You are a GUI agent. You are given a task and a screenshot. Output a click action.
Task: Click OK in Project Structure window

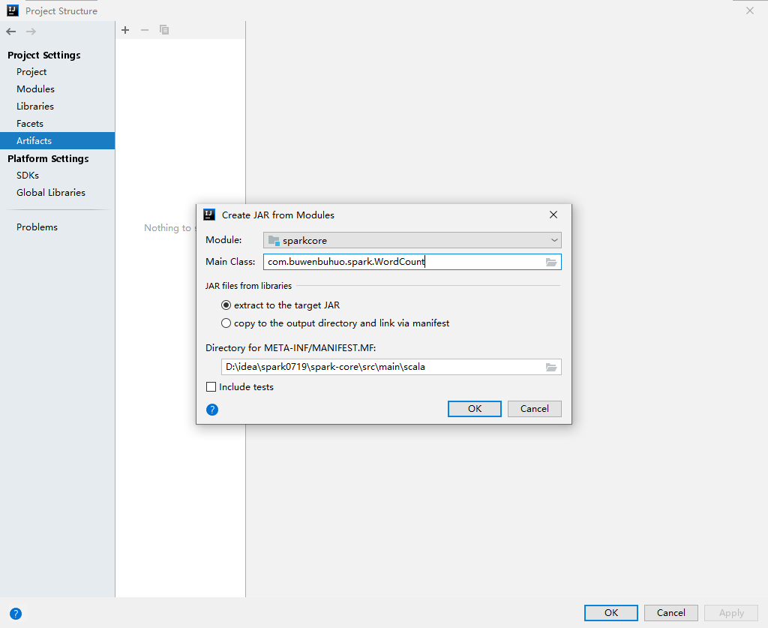click(x=611, y=613)
